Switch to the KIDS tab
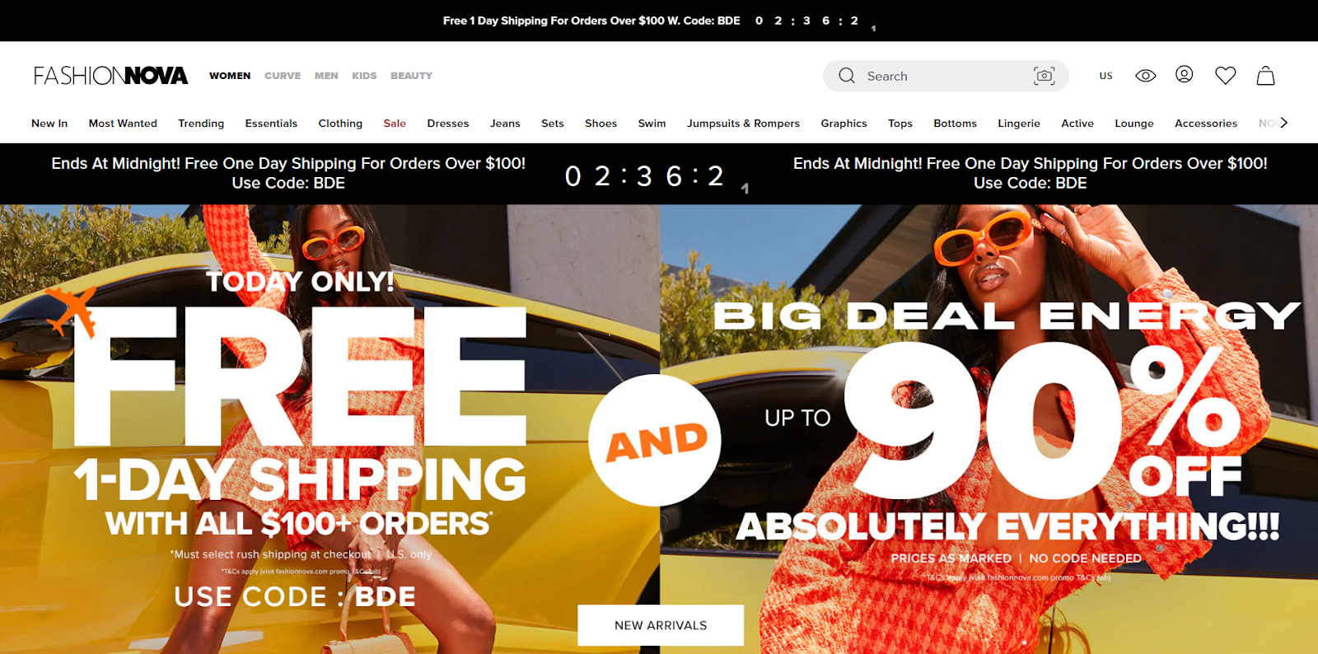Screen dimensions: 1318x654 click(364, 76)
